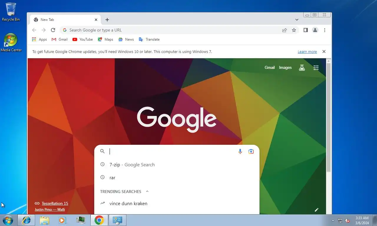Open the News bookmark
377x226 pixels.
click(126, 39)
